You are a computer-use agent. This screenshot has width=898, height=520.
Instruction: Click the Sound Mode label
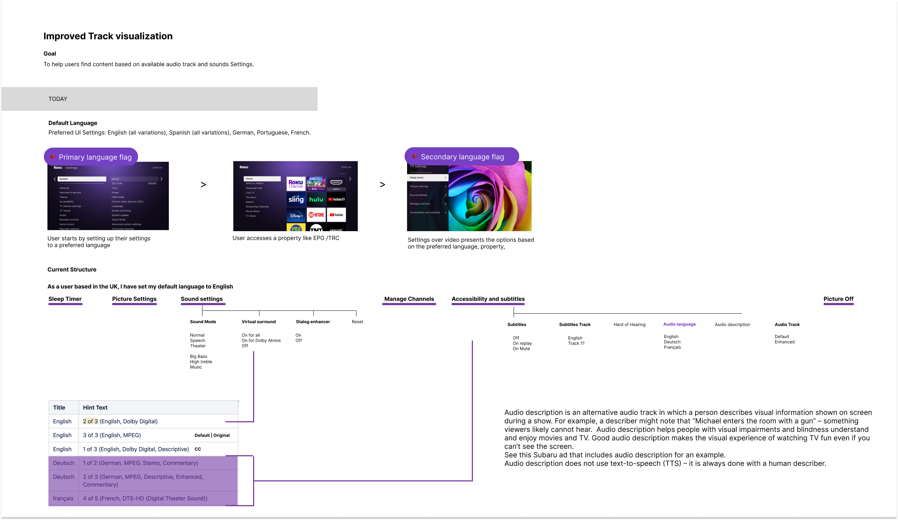203,322
